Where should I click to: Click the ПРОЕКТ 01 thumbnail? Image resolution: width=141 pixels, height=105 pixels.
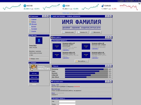coord(57,46)
